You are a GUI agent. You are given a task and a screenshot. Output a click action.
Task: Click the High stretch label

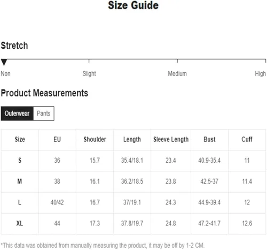pyautogui.click(x=260, y=73)
